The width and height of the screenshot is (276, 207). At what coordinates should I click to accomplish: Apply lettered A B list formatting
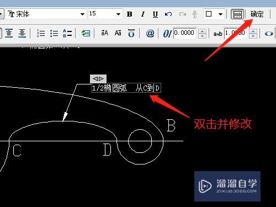pyautogui.click(x=67, y=34)
